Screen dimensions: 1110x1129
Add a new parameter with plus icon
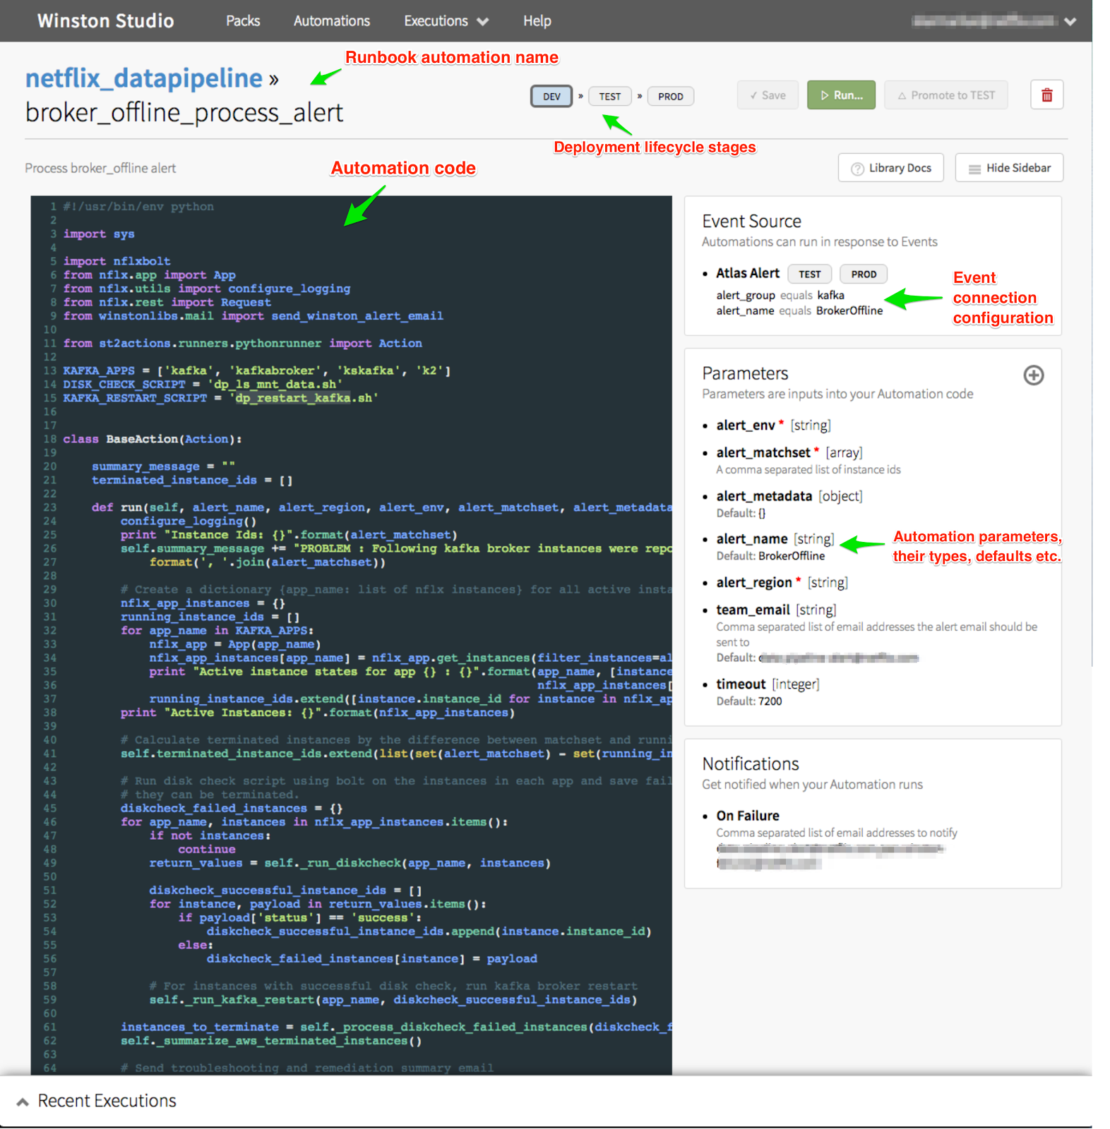[1033, 375]
